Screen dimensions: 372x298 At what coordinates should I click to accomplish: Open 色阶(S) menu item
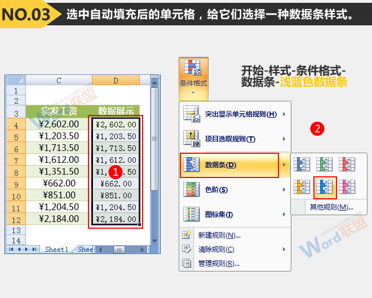(x=235, y=190)
